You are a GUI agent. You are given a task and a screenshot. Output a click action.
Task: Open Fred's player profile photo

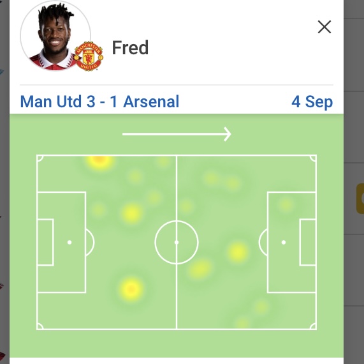[55, 35]
